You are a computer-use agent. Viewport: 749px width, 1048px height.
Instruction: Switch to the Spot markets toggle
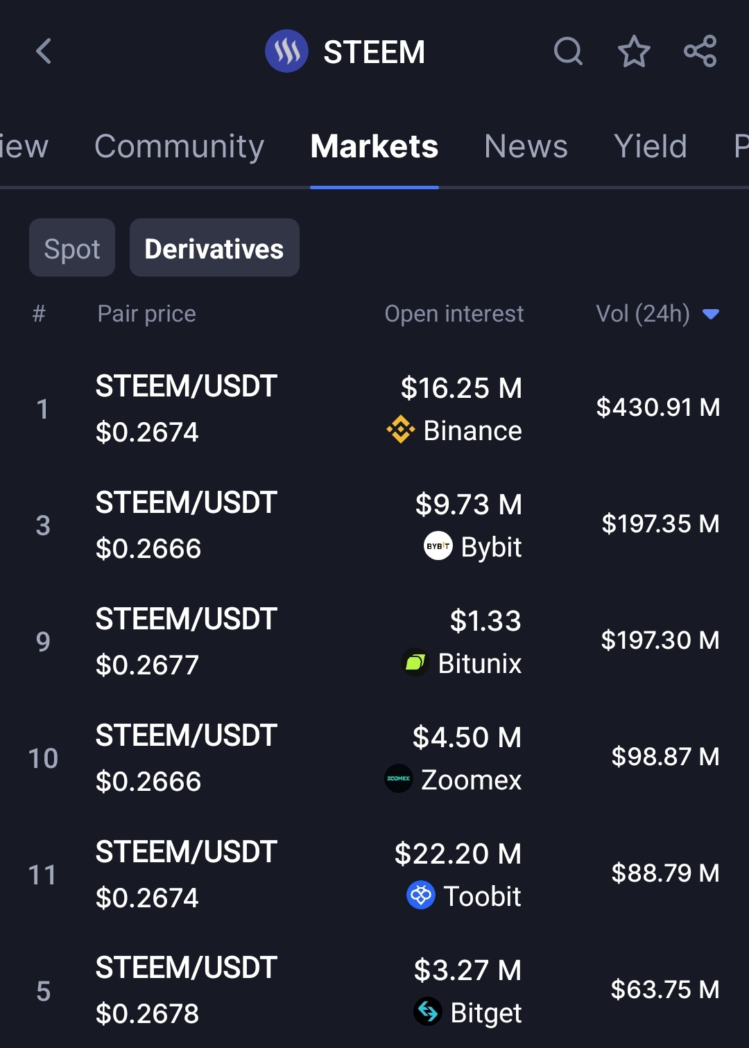pos(72,248)
